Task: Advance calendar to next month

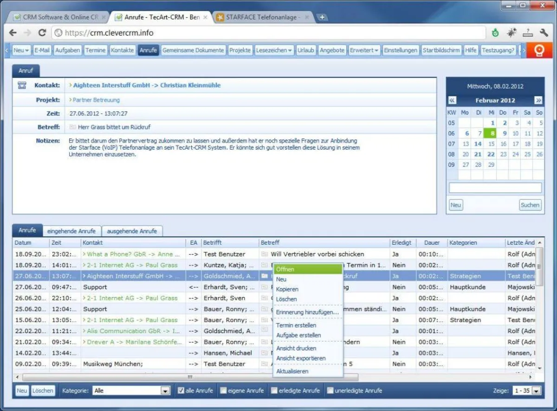Action: pos(538,100)
